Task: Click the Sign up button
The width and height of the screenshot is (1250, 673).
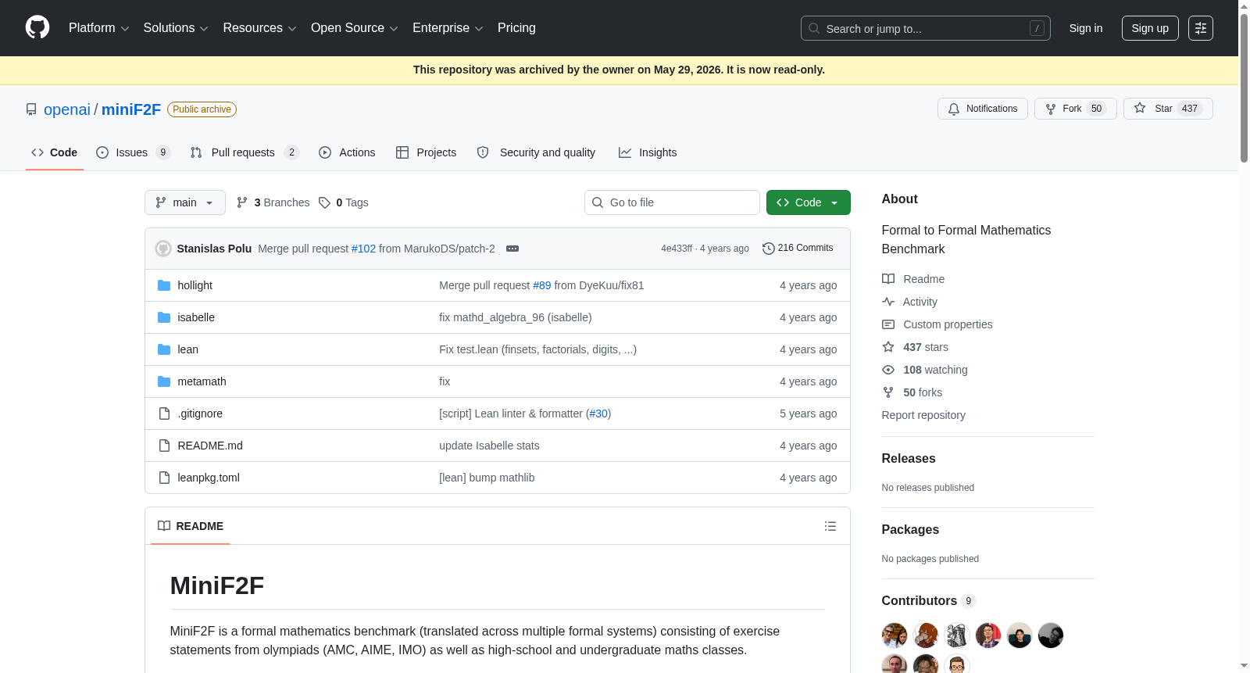Action: point(1150,28)
